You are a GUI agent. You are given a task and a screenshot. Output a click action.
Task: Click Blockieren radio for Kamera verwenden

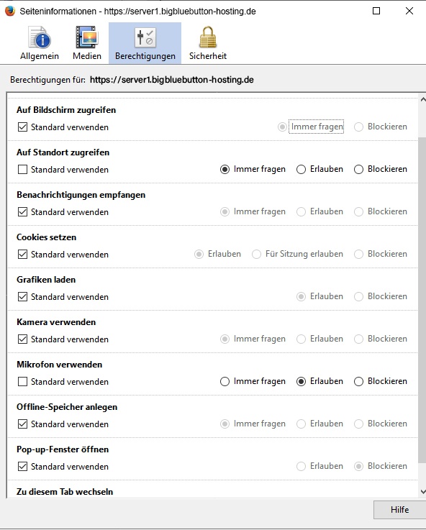pos(358,339)
